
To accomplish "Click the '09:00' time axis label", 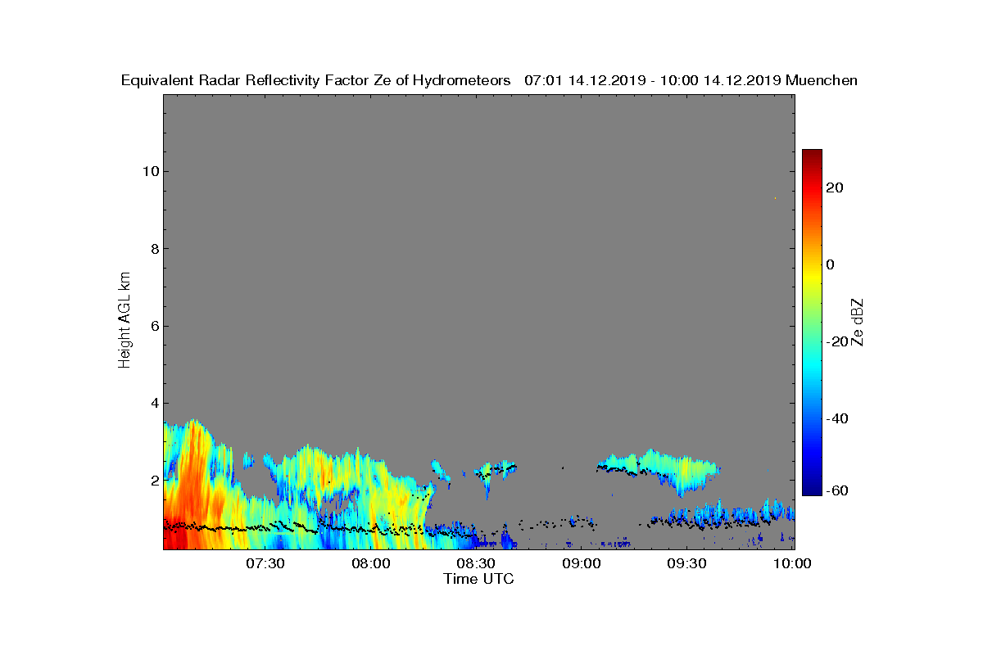I will (582, 563).
